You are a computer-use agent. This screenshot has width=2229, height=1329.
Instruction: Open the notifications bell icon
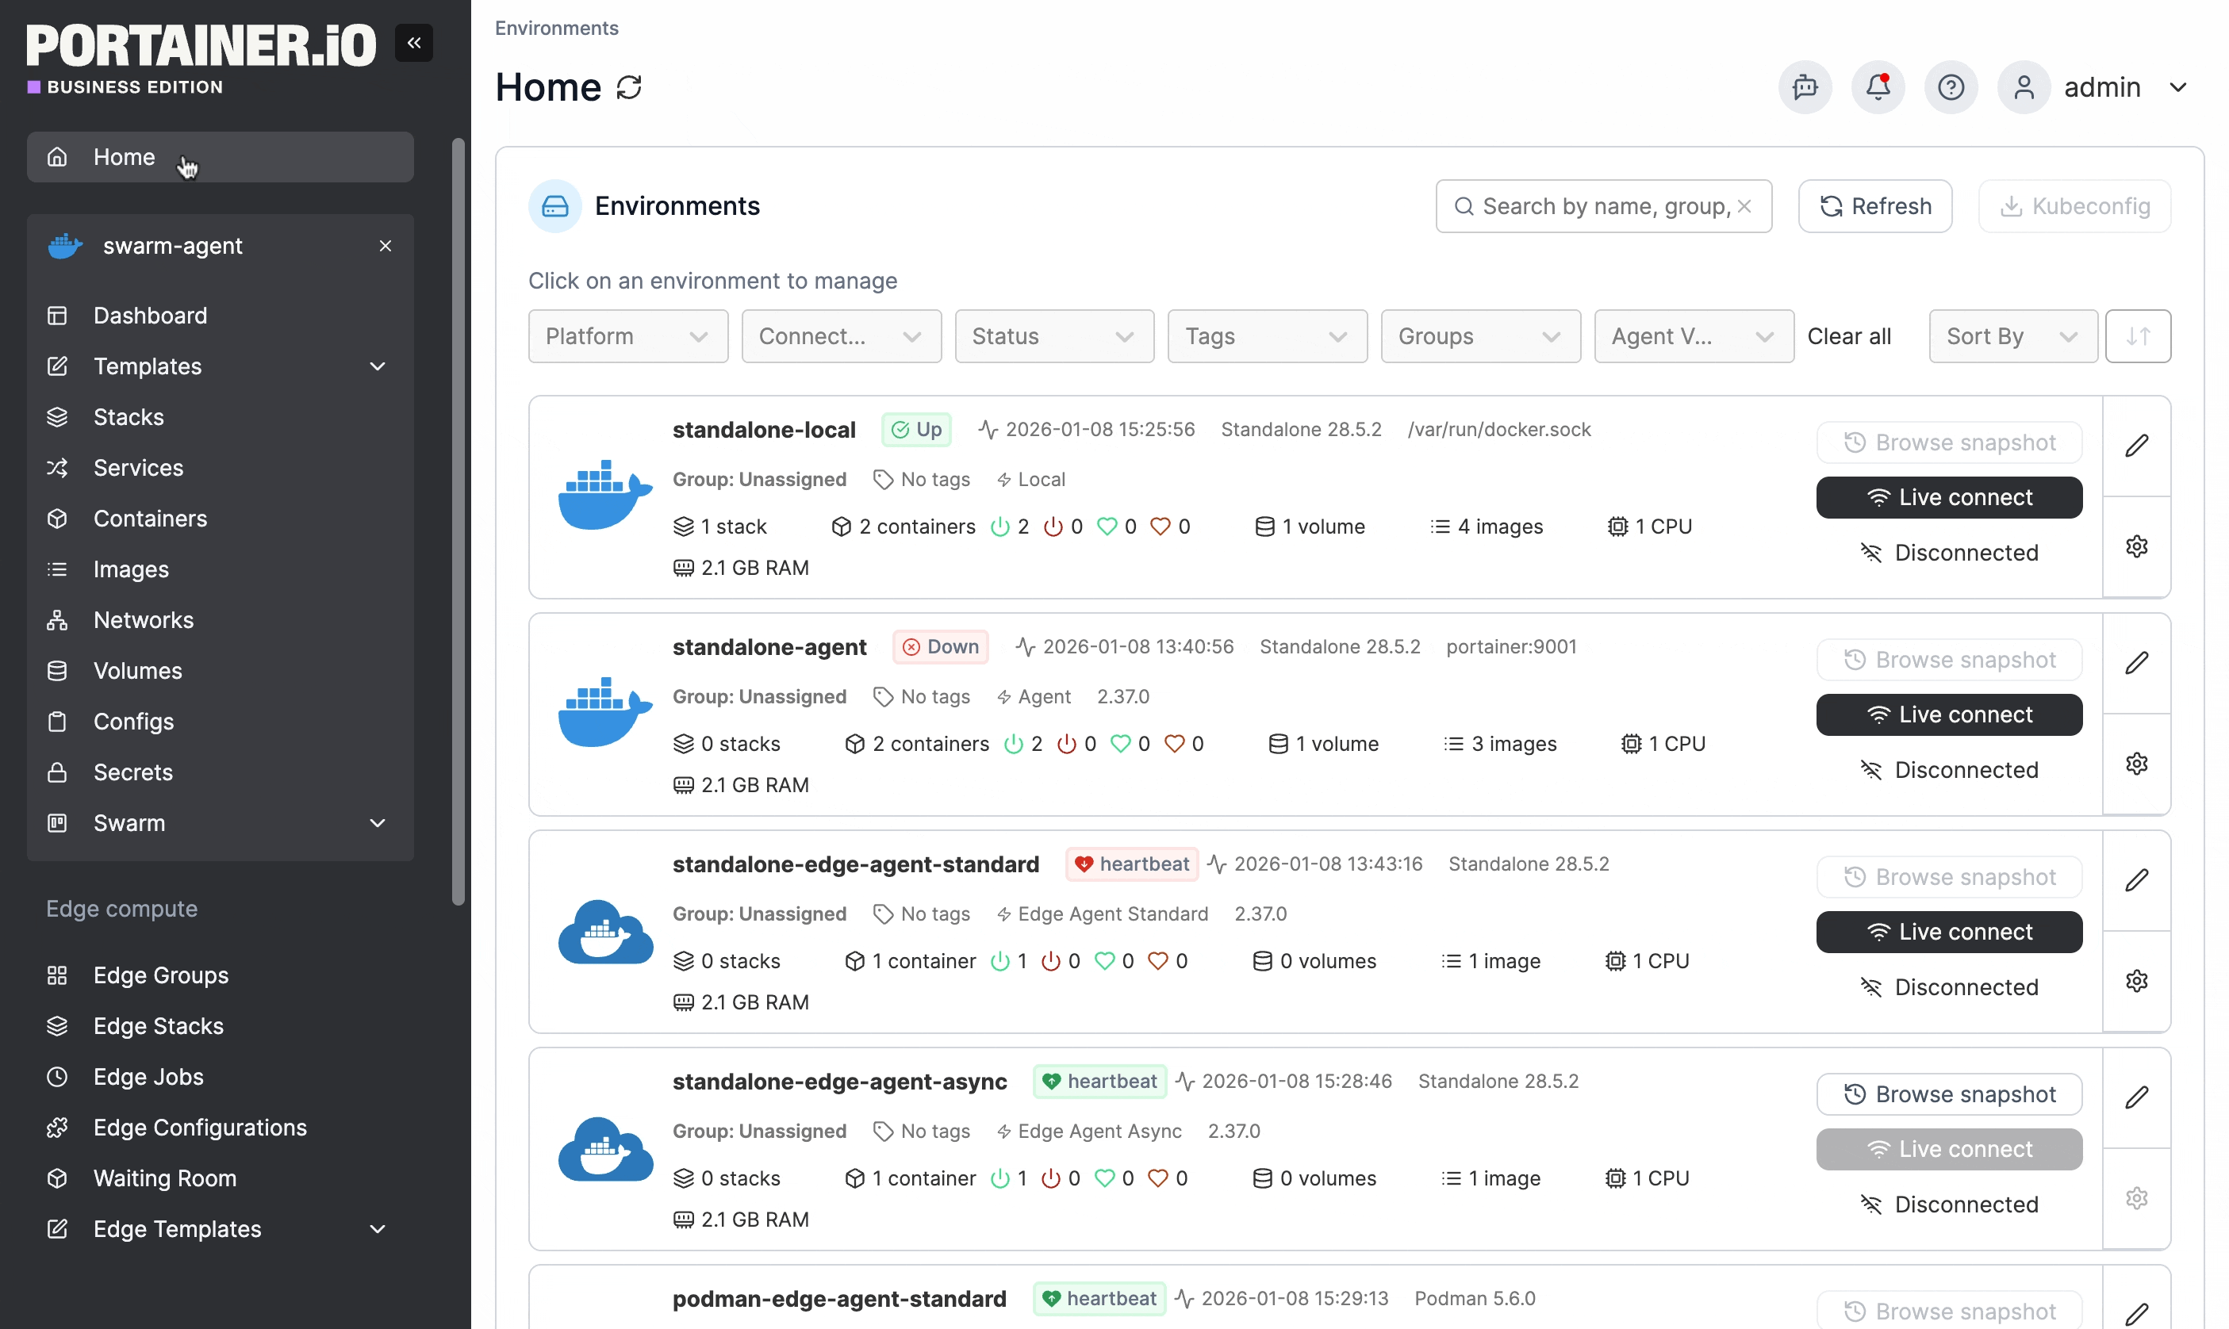[1877, 87]
